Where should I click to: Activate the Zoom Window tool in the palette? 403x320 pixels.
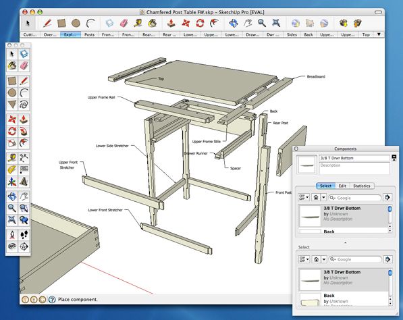pyautogui.click(x=24, y=208)
